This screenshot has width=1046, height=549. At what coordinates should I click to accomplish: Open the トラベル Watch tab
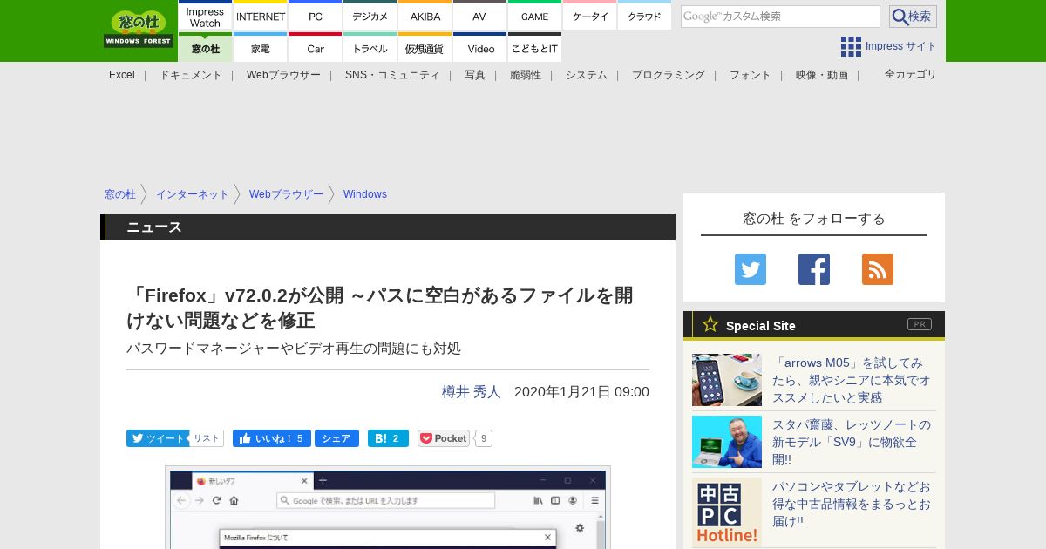coord(370,48)
